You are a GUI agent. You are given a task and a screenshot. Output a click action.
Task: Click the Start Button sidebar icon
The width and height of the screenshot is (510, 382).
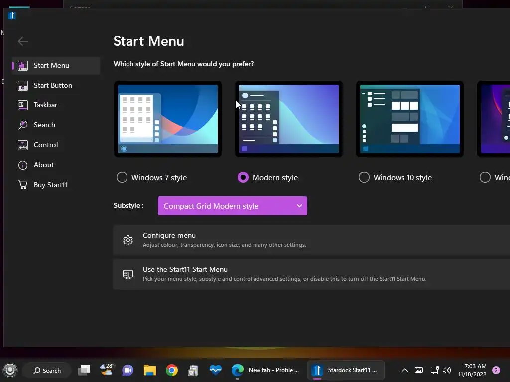(23, 86)
